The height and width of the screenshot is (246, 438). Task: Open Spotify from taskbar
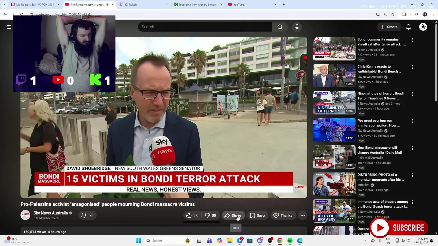click(x=290, y=241)
